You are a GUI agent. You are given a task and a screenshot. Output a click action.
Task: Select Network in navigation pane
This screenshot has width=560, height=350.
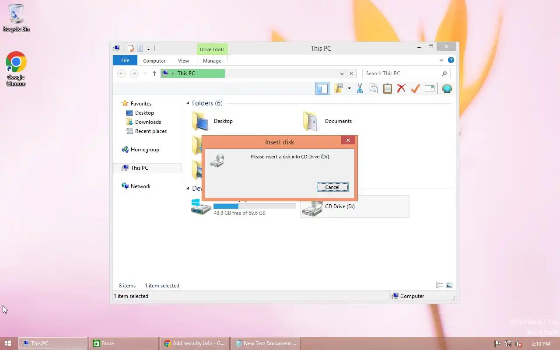[x=136, y=186]
